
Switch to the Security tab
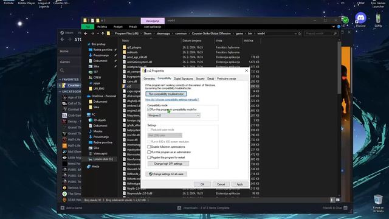pos(200,78)
